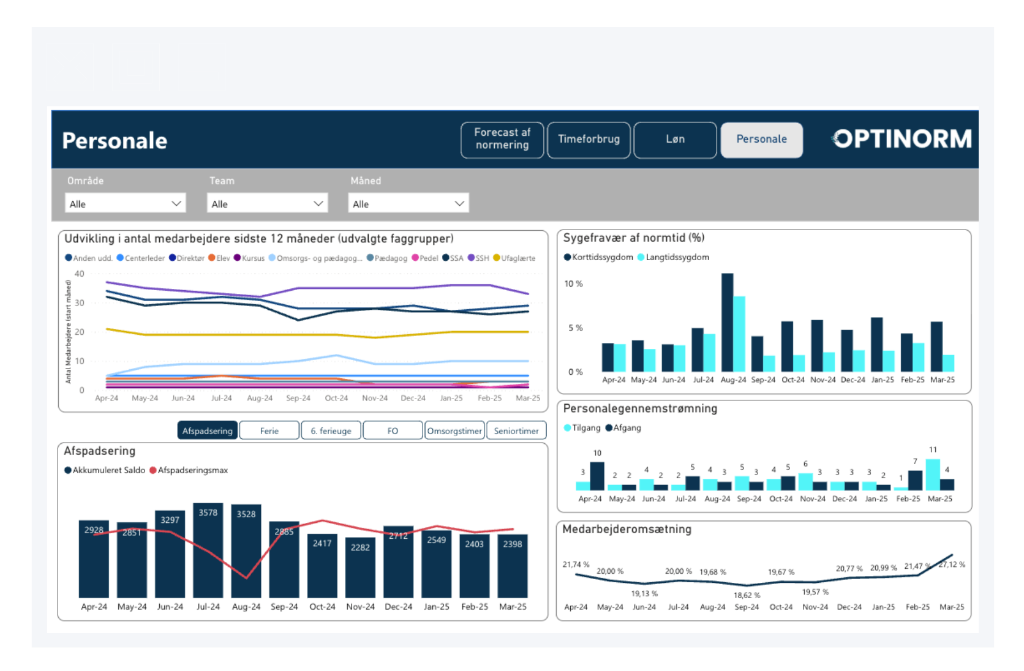The width and height of the screenshot is (1024, 671).
Task: Expand the Team filter dropdown
Action: point(267,203)
